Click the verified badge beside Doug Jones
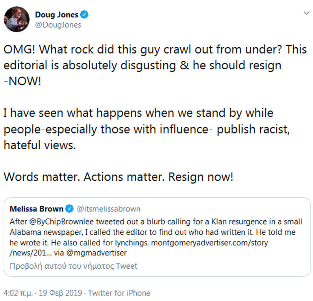Screen dimensions: 313x301 pyautogui.click(x=85, y=15)
